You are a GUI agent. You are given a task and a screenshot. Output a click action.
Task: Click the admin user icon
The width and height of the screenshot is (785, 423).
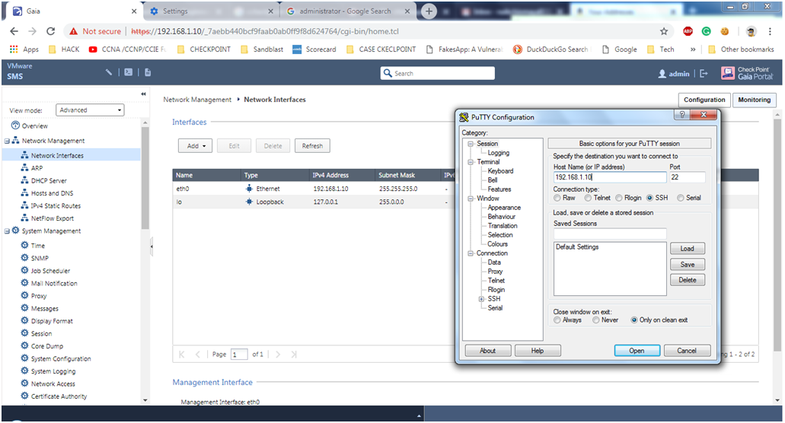coord(662,74)
